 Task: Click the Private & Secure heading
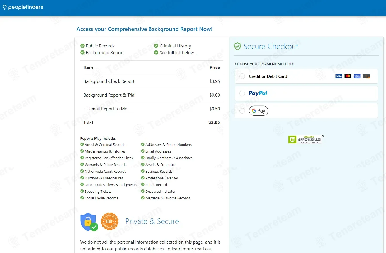[x=152, y=221]
